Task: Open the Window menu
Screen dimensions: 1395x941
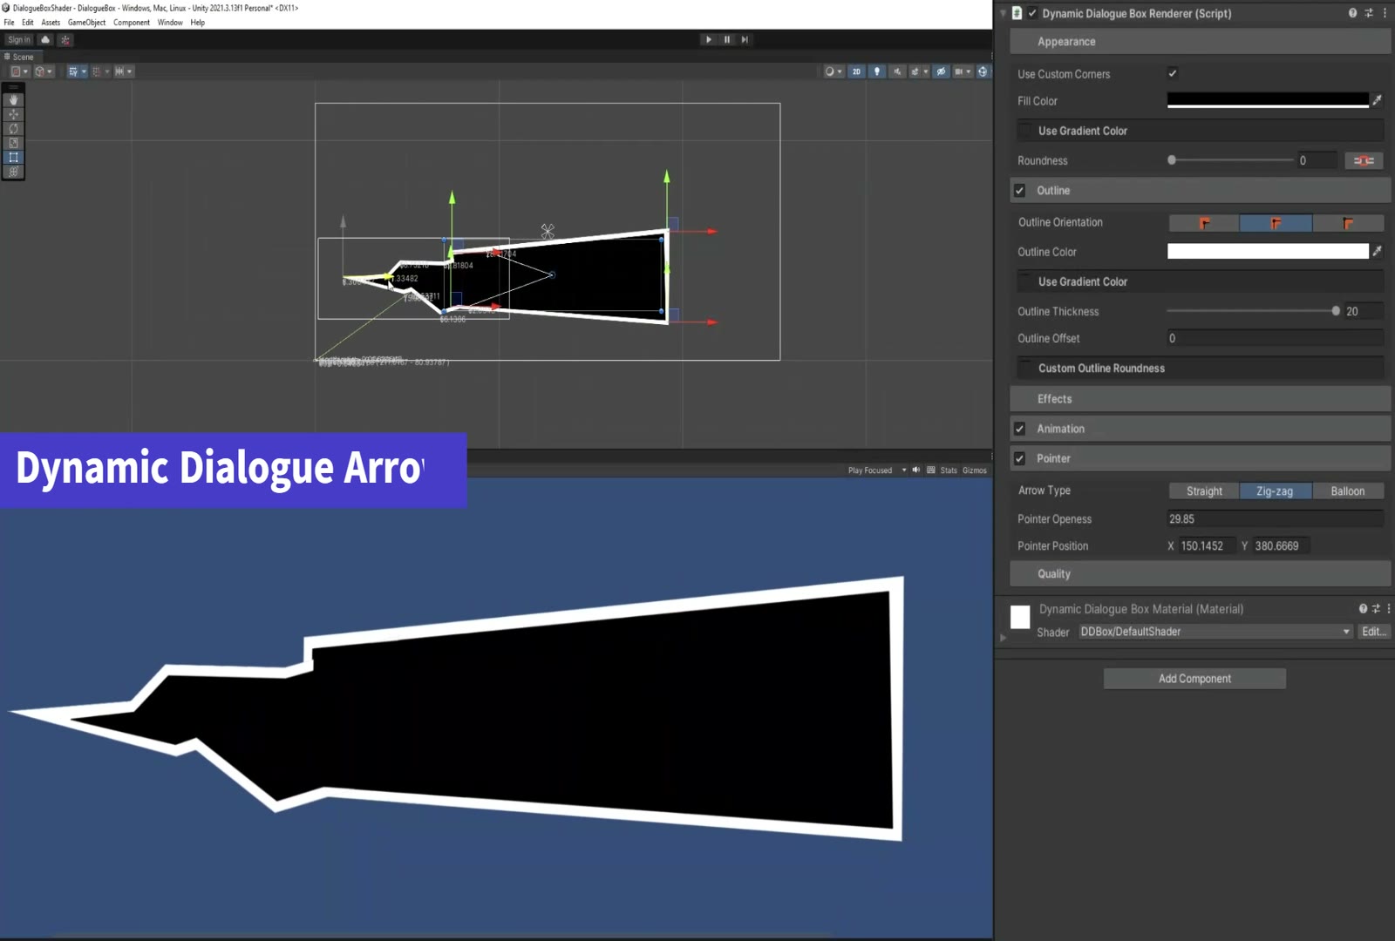Action: tap(170, 23)
